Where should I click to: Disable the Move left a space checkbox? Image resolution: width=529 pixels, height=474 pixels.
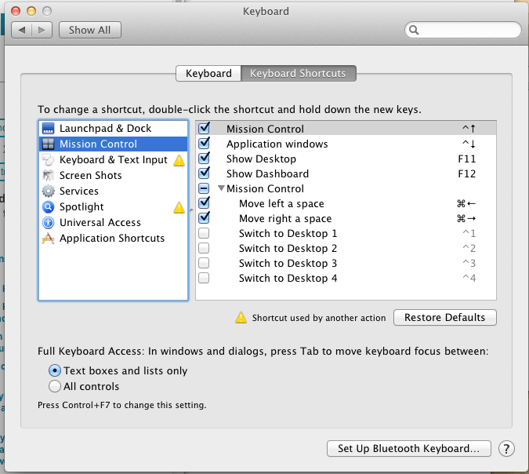(205, 204)
